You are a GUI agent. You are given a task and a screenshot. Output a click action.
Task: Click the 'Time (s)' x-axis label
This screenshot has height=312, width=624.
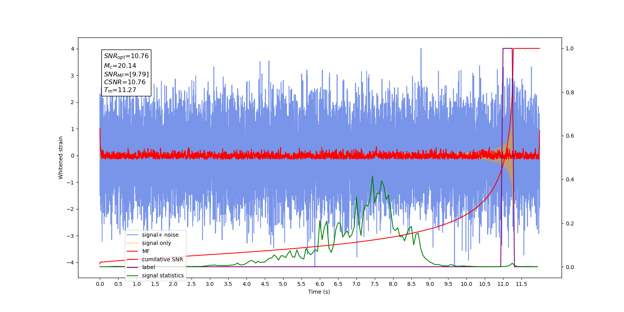[x=319, y=292]
